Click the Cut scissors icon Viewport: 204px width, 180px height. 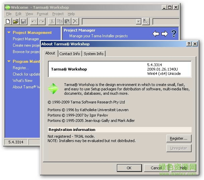pos(52,21)
